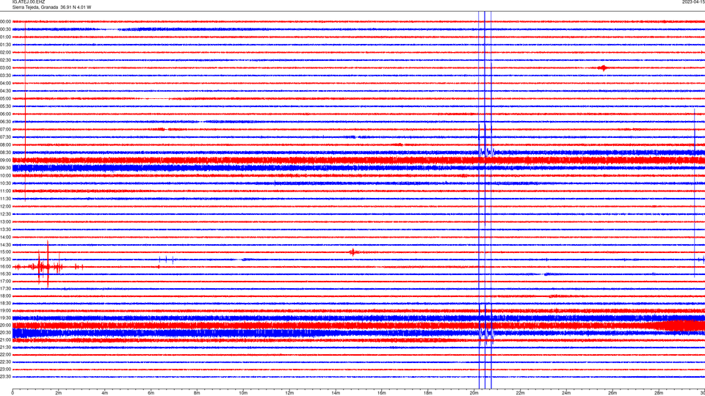
Task: Click the 19:00 time label
Action: click(5, 311)
